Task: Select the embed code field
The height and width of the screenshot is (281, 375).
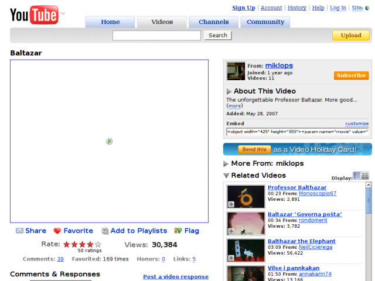Action: tap(298, 132)
